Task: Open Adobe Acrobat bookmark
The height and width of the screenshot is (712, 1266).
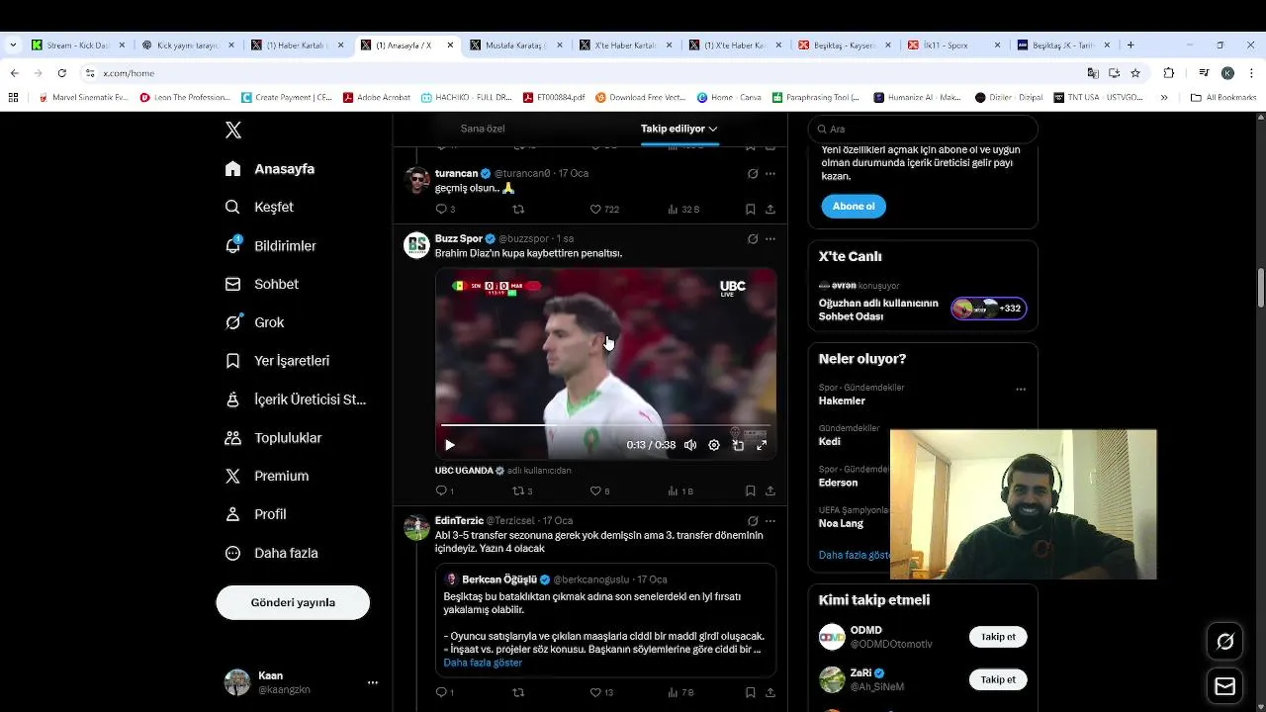Action: (377, 98)
